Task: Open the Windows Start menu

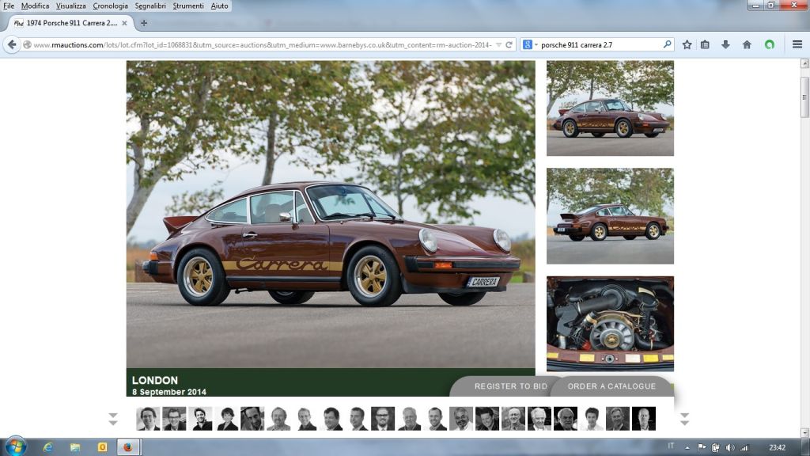Action: click(x=16, y=446)
